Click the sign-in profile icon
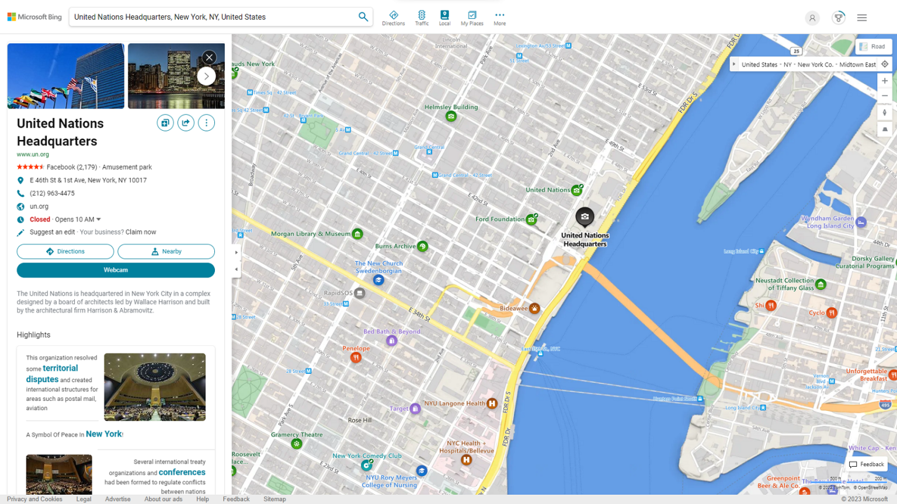Screen dimensions: 897x504 812,17
